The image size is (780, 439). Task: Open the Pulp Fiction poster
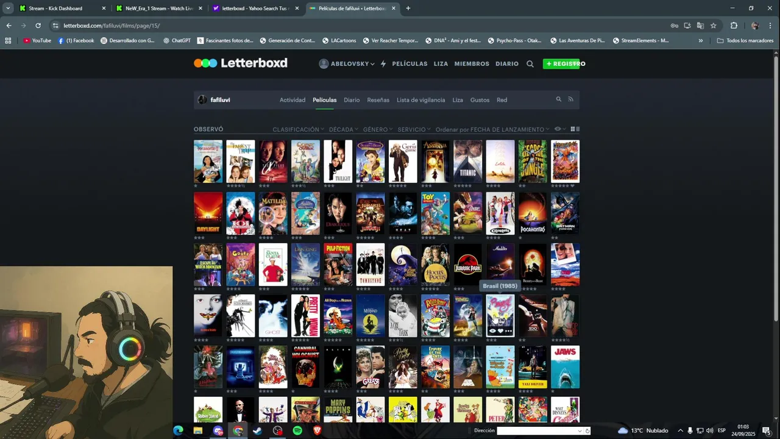pyautogui.click(x=338, y=265)
